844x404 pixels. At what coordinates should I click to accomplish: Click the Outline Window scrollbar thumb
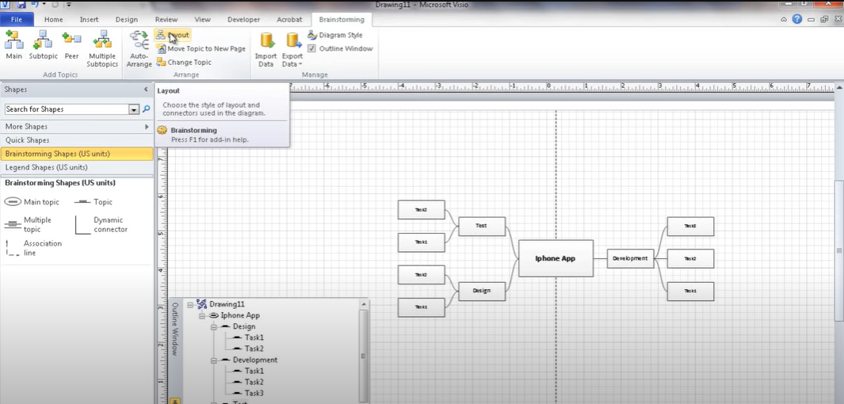pos(364,355)
